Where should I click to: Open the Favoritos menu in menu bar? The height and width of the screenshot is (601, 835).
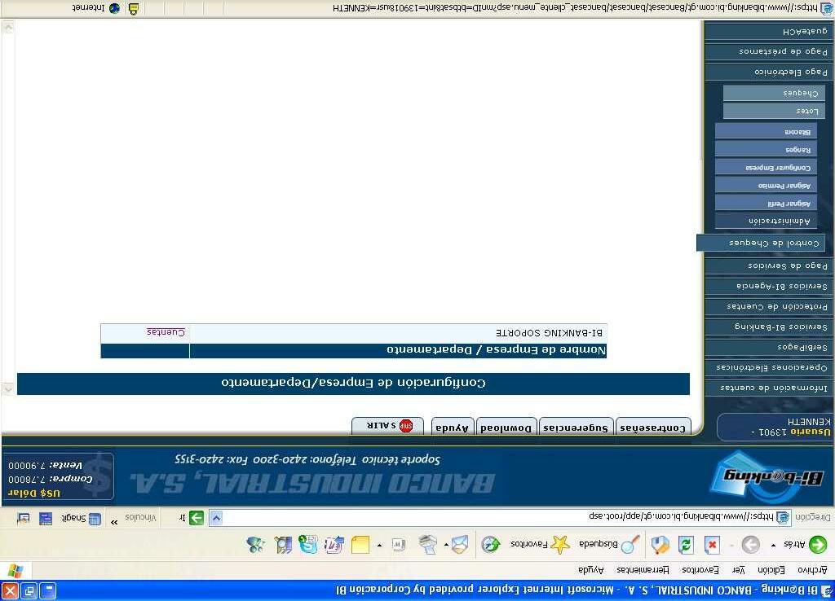pos(700,570)
